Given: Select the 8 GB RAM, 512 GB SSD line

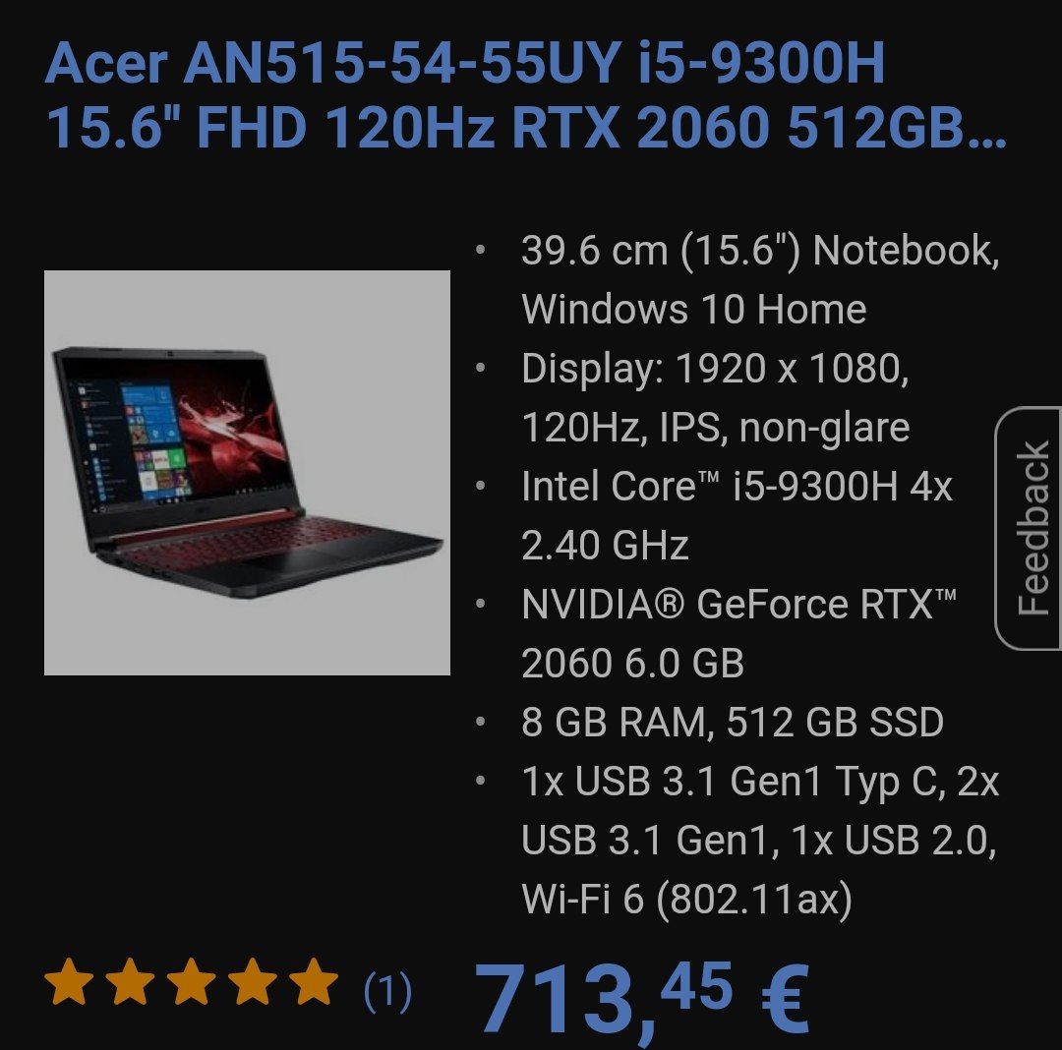Looking at the screenshot, I should pos(733,722).
